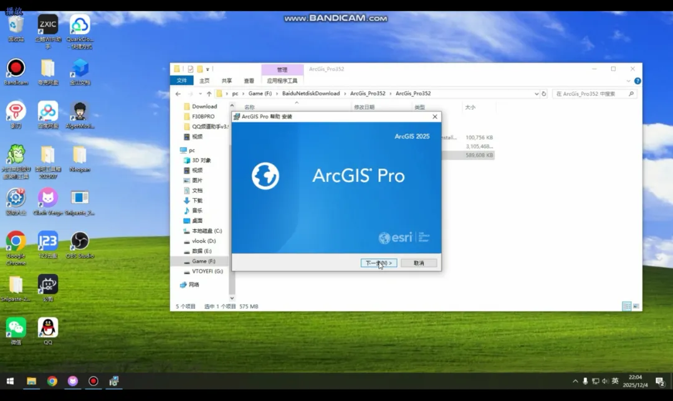The width and height of the screenshot is (673, 401).
Task: Open the 微信 WeChat desktop icon
Action: [16, 331]
